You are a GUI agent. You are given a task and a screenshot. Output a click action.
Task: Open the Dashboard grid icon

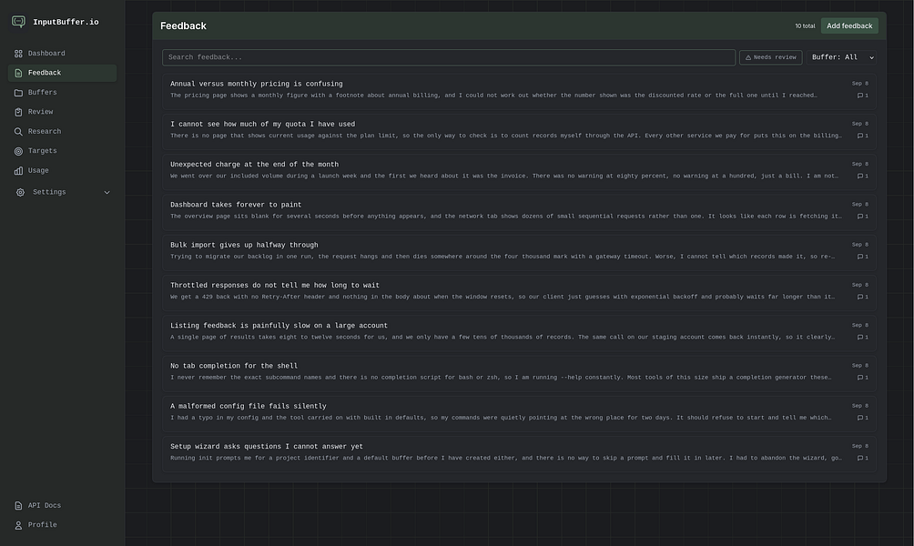18,54
